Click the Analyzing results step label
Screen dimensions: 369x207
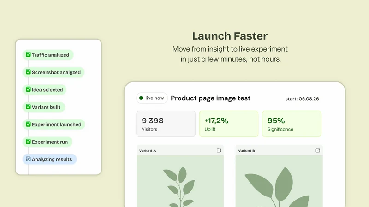pyautogui.click(x=52, y=159)
